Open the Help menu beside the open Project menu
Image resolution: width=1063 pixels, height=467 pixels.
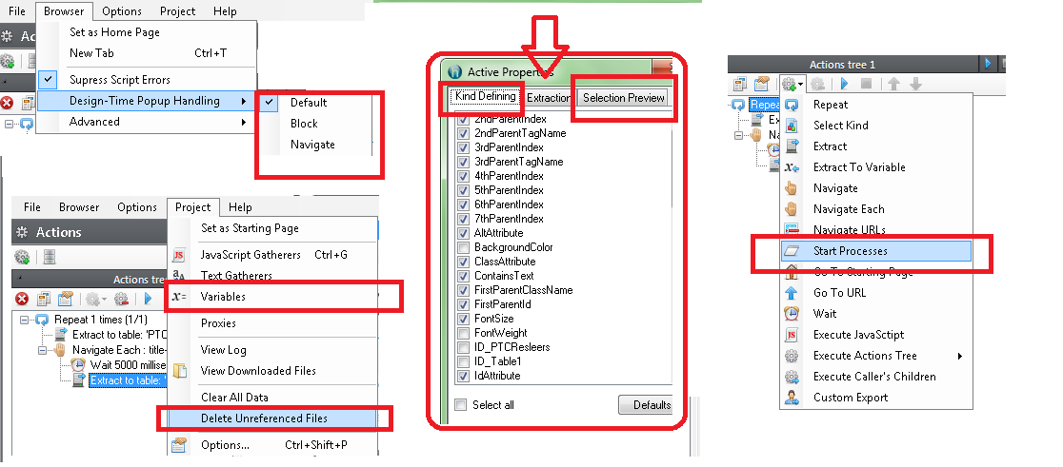[240, 207]
